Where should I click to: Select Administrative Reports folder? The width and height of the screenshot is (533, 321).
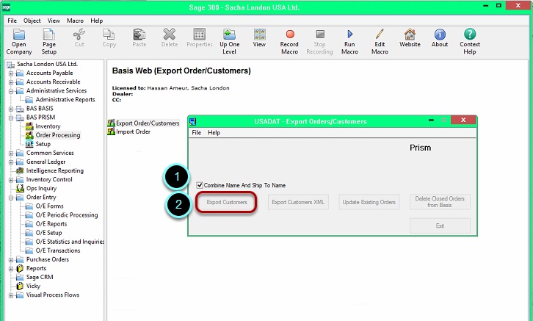pos(65,100)
